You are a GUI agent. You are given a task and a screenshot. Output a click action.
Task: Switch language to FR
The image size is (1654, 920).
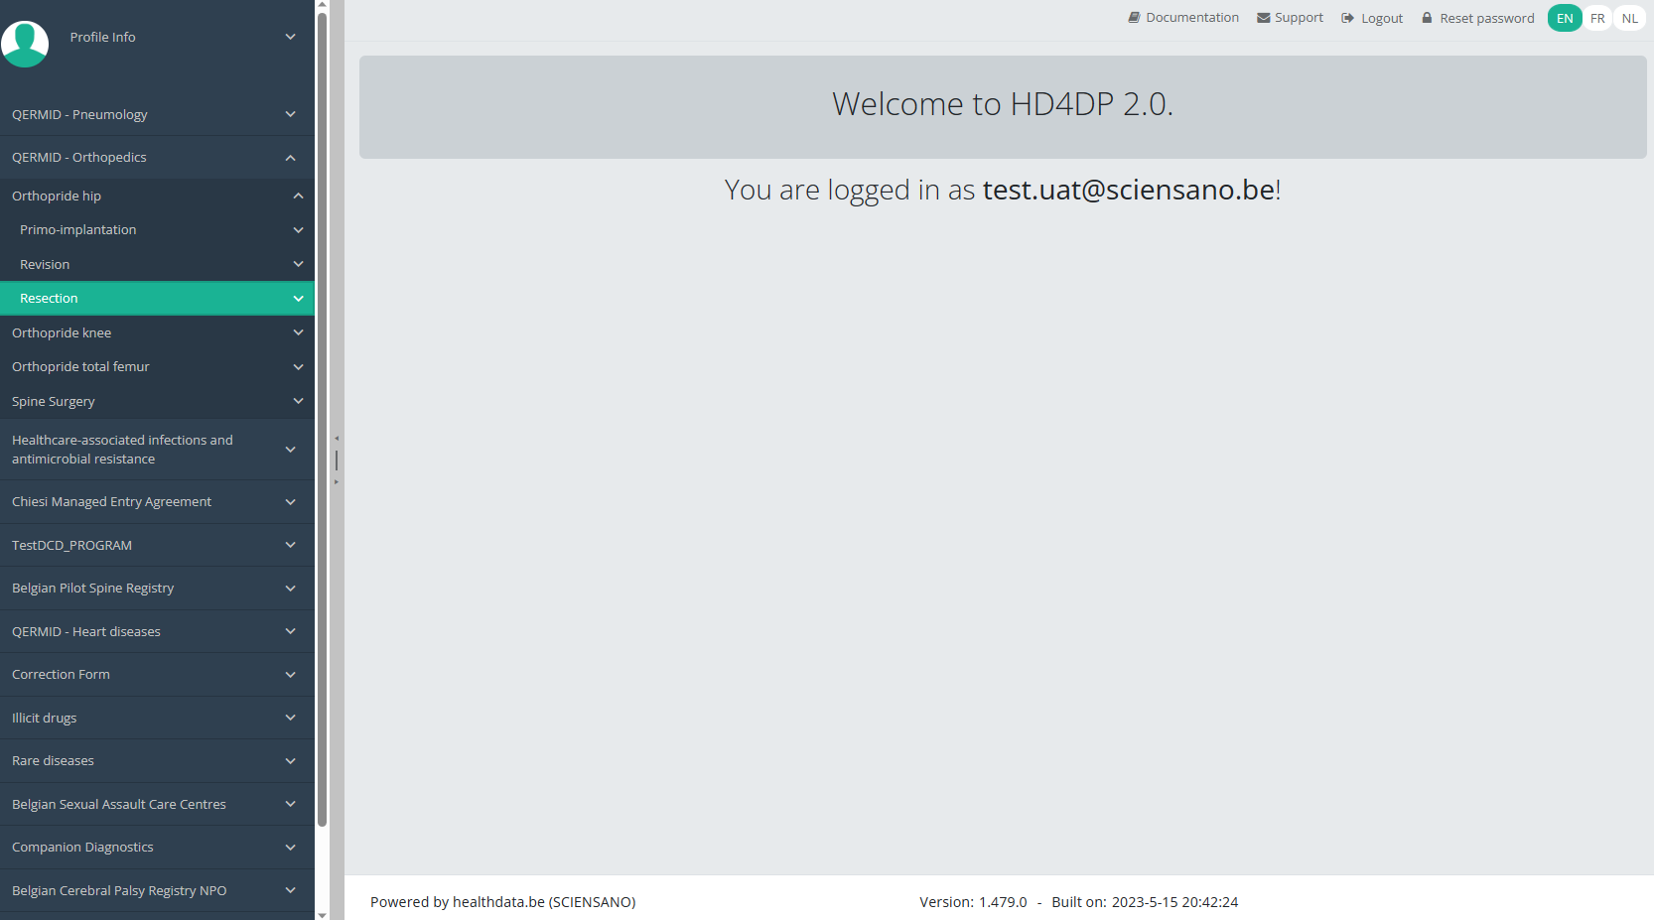1597,18
